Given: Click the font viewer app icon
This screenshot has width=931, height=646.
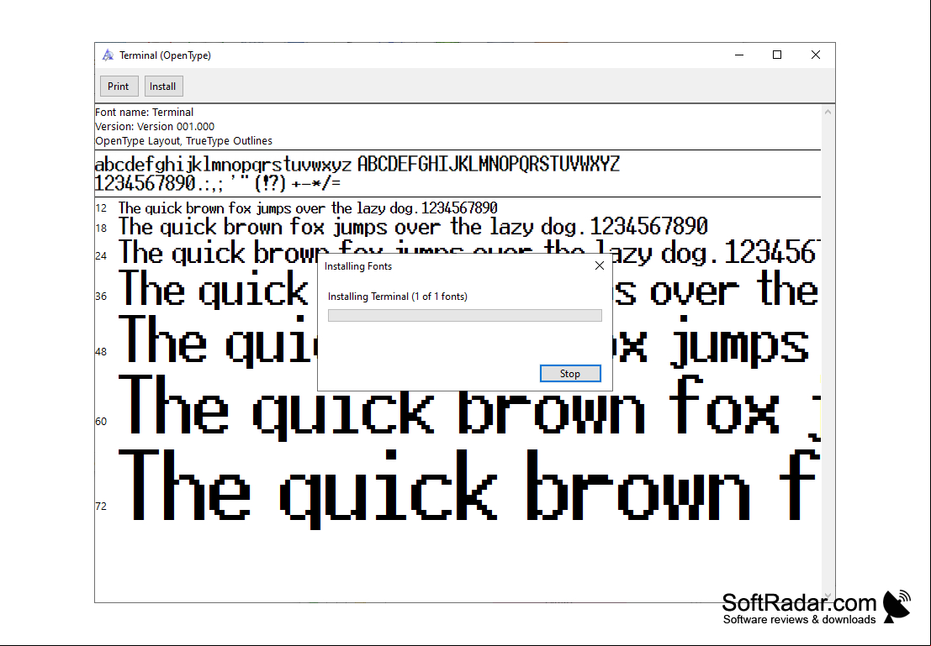Looking at the screenshot, I should point(108,55).
